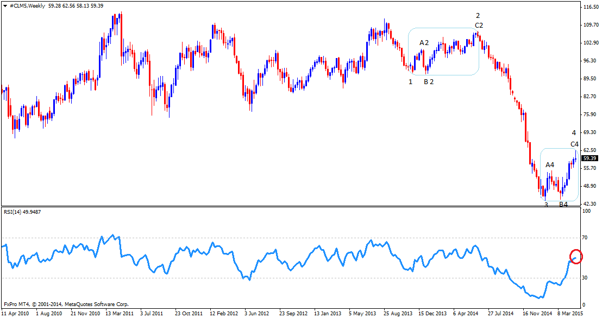Click the current price tag 59.39

(x=589, y=158)
